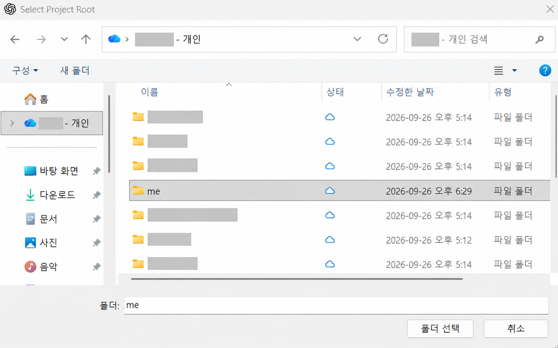The image size is (558, 348).
Task: Open the recent locations chevron dropdown
Action: tap(64, 39)
